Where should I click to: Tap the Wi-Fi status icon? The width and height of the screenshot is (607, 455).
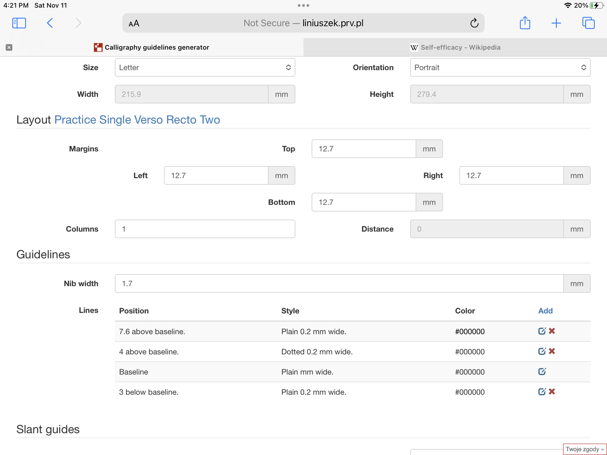[567, 6]
